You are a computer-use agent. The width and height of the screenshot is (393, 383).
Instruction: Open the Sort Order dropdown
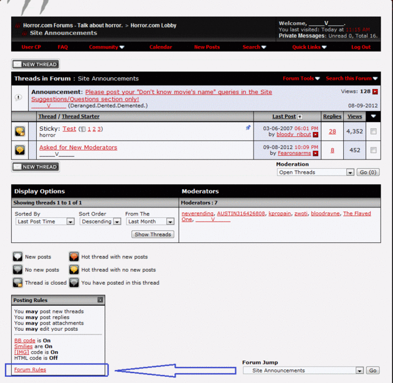(x=100, y=222)
